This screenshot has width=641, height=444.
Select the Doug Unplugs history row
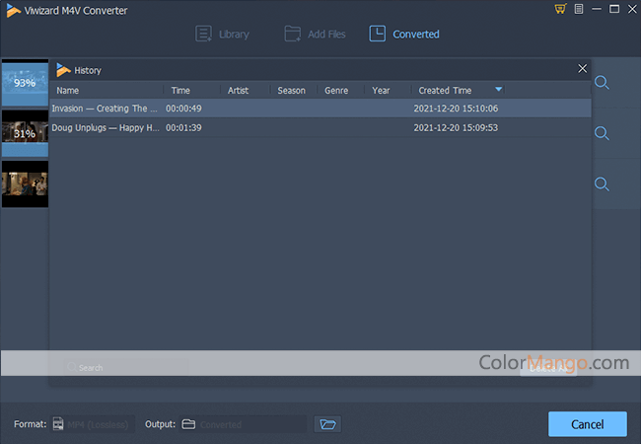click(x=104, y=127)
